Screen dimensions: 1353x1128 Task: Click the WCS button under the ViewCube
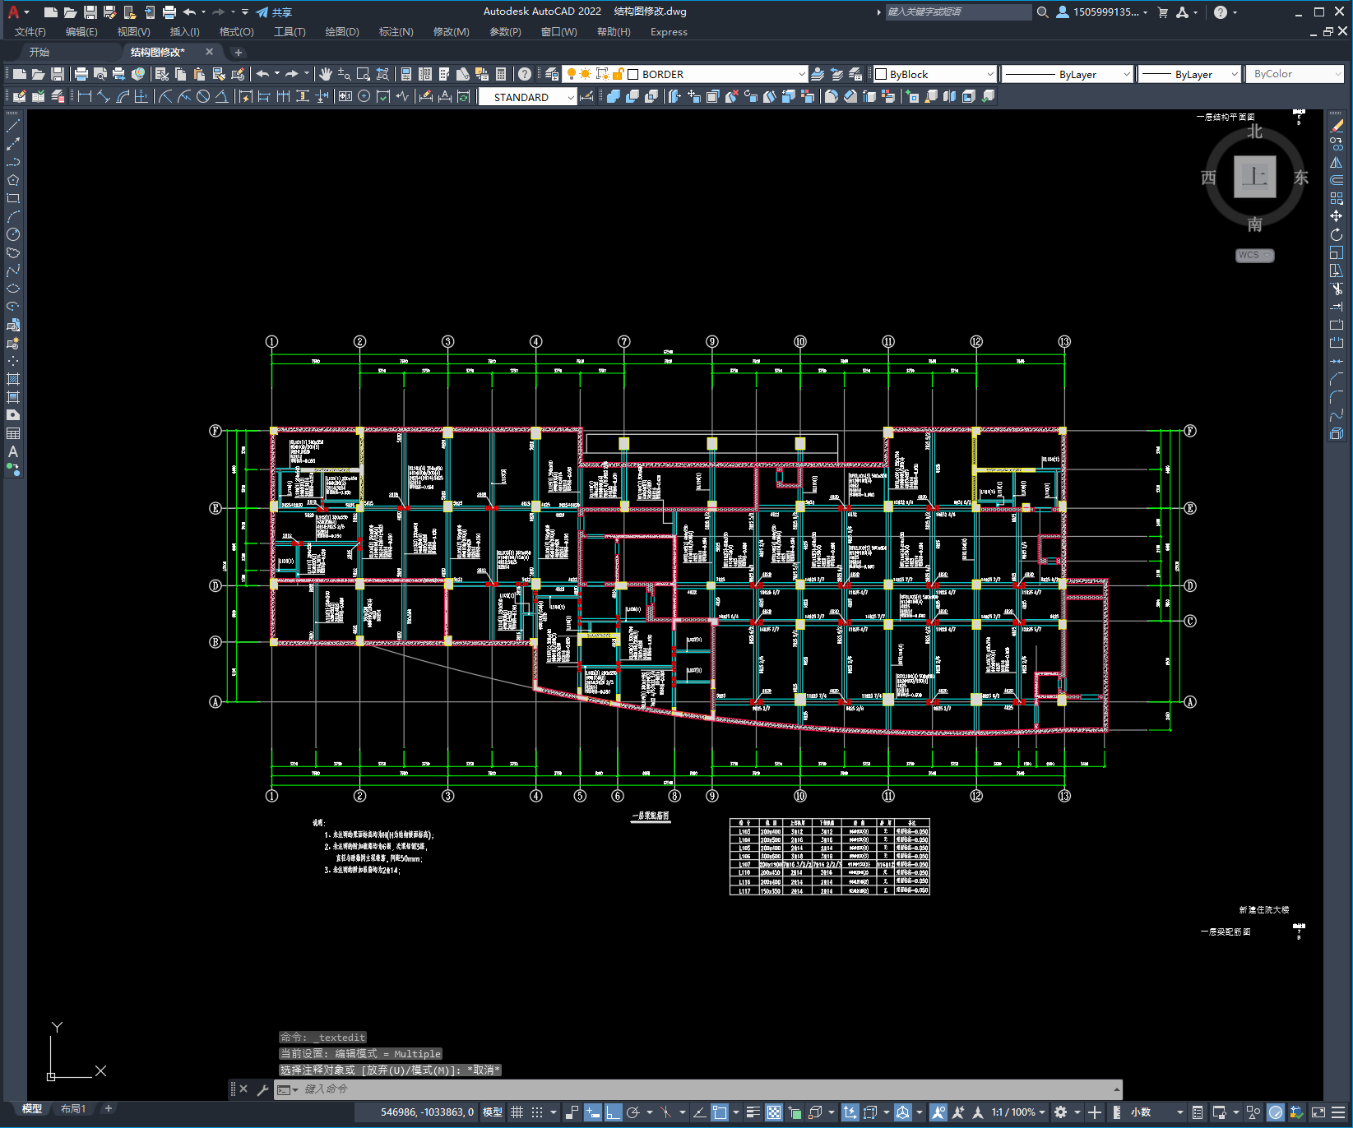(x=1254, y=255)
